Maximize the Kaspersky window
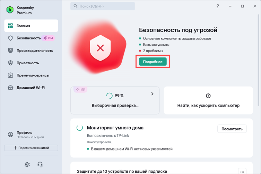261x174 pixels. tap(242, 6)
